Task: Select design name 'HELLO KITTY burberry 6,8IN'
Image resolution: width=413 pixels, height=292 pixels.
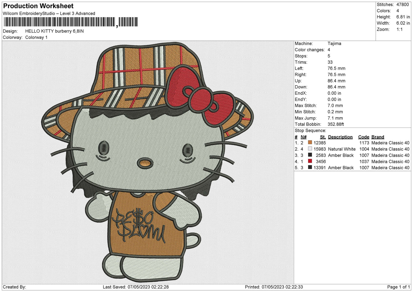Action: click(x=54, y=31)
